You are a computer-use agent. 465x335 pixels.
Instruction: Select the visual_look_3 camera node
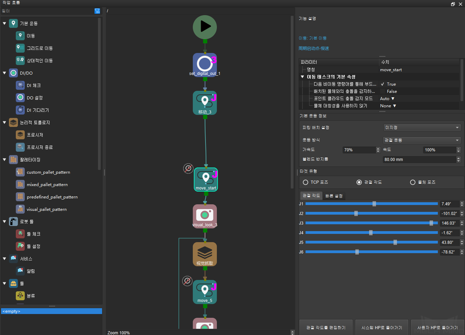205,216
